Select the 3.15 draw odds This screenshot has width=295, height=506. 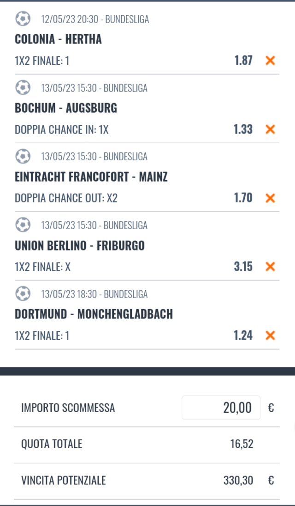243,267
